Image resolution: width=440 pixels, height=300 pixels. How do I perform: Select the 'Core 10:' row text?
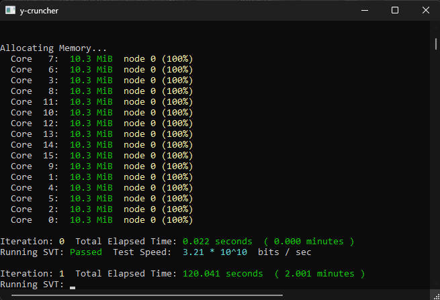(102, 113)
